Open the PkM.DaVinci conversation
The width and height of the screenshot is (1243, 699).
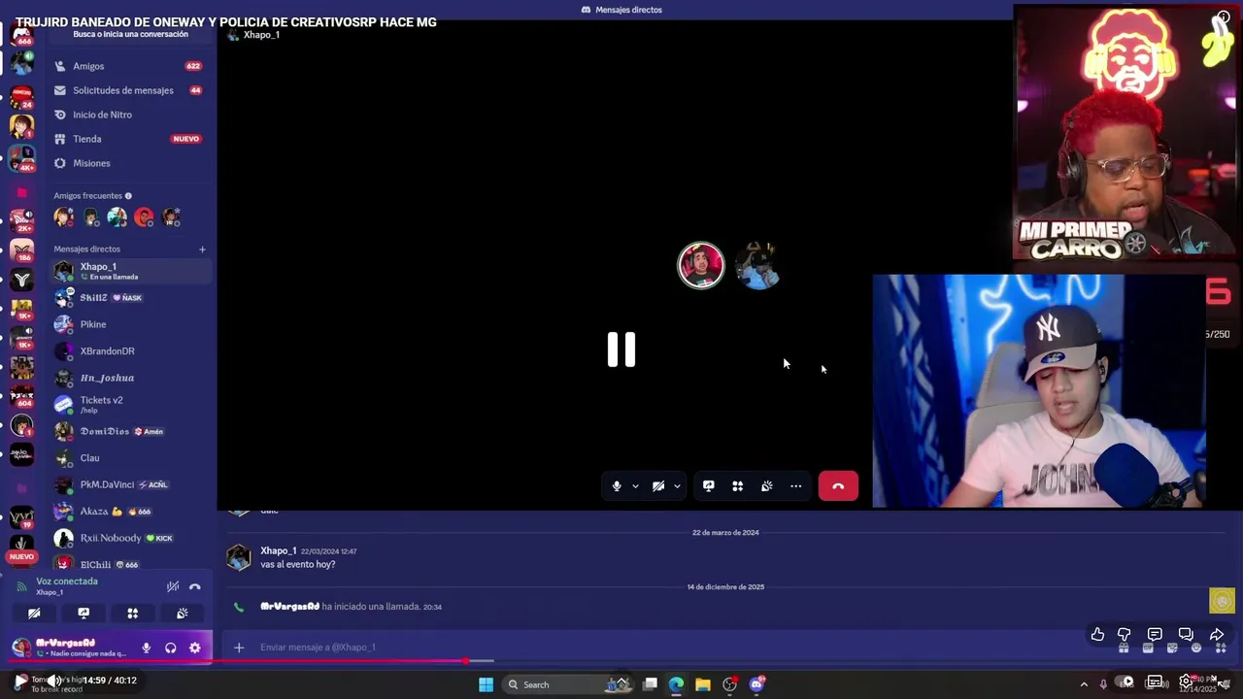click(130, 484)
